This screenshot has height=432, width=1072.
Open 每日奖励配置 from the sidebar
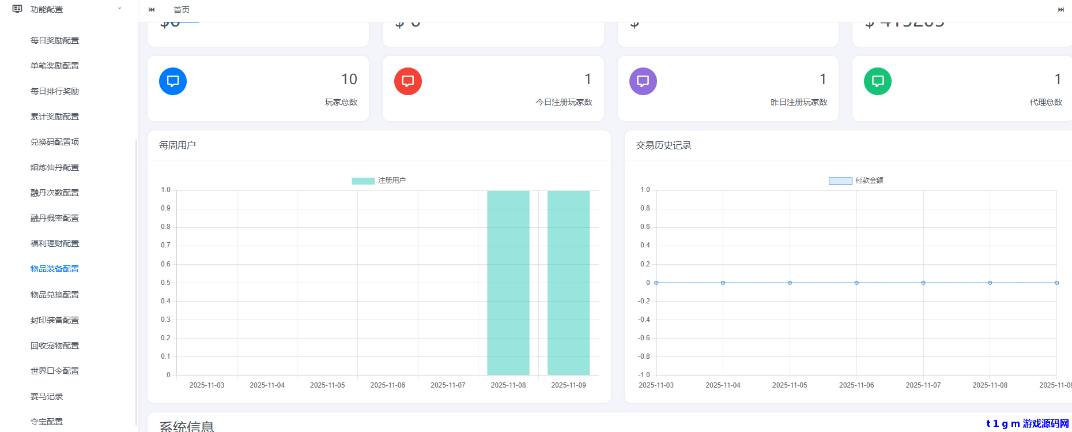pos(55,40)
